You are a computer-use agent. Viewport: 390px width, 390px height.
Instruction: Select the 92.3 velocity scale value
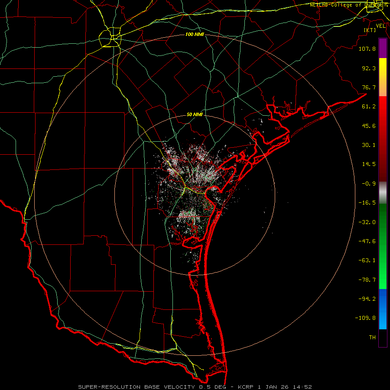pyautogui.click(x=369, y=68)
